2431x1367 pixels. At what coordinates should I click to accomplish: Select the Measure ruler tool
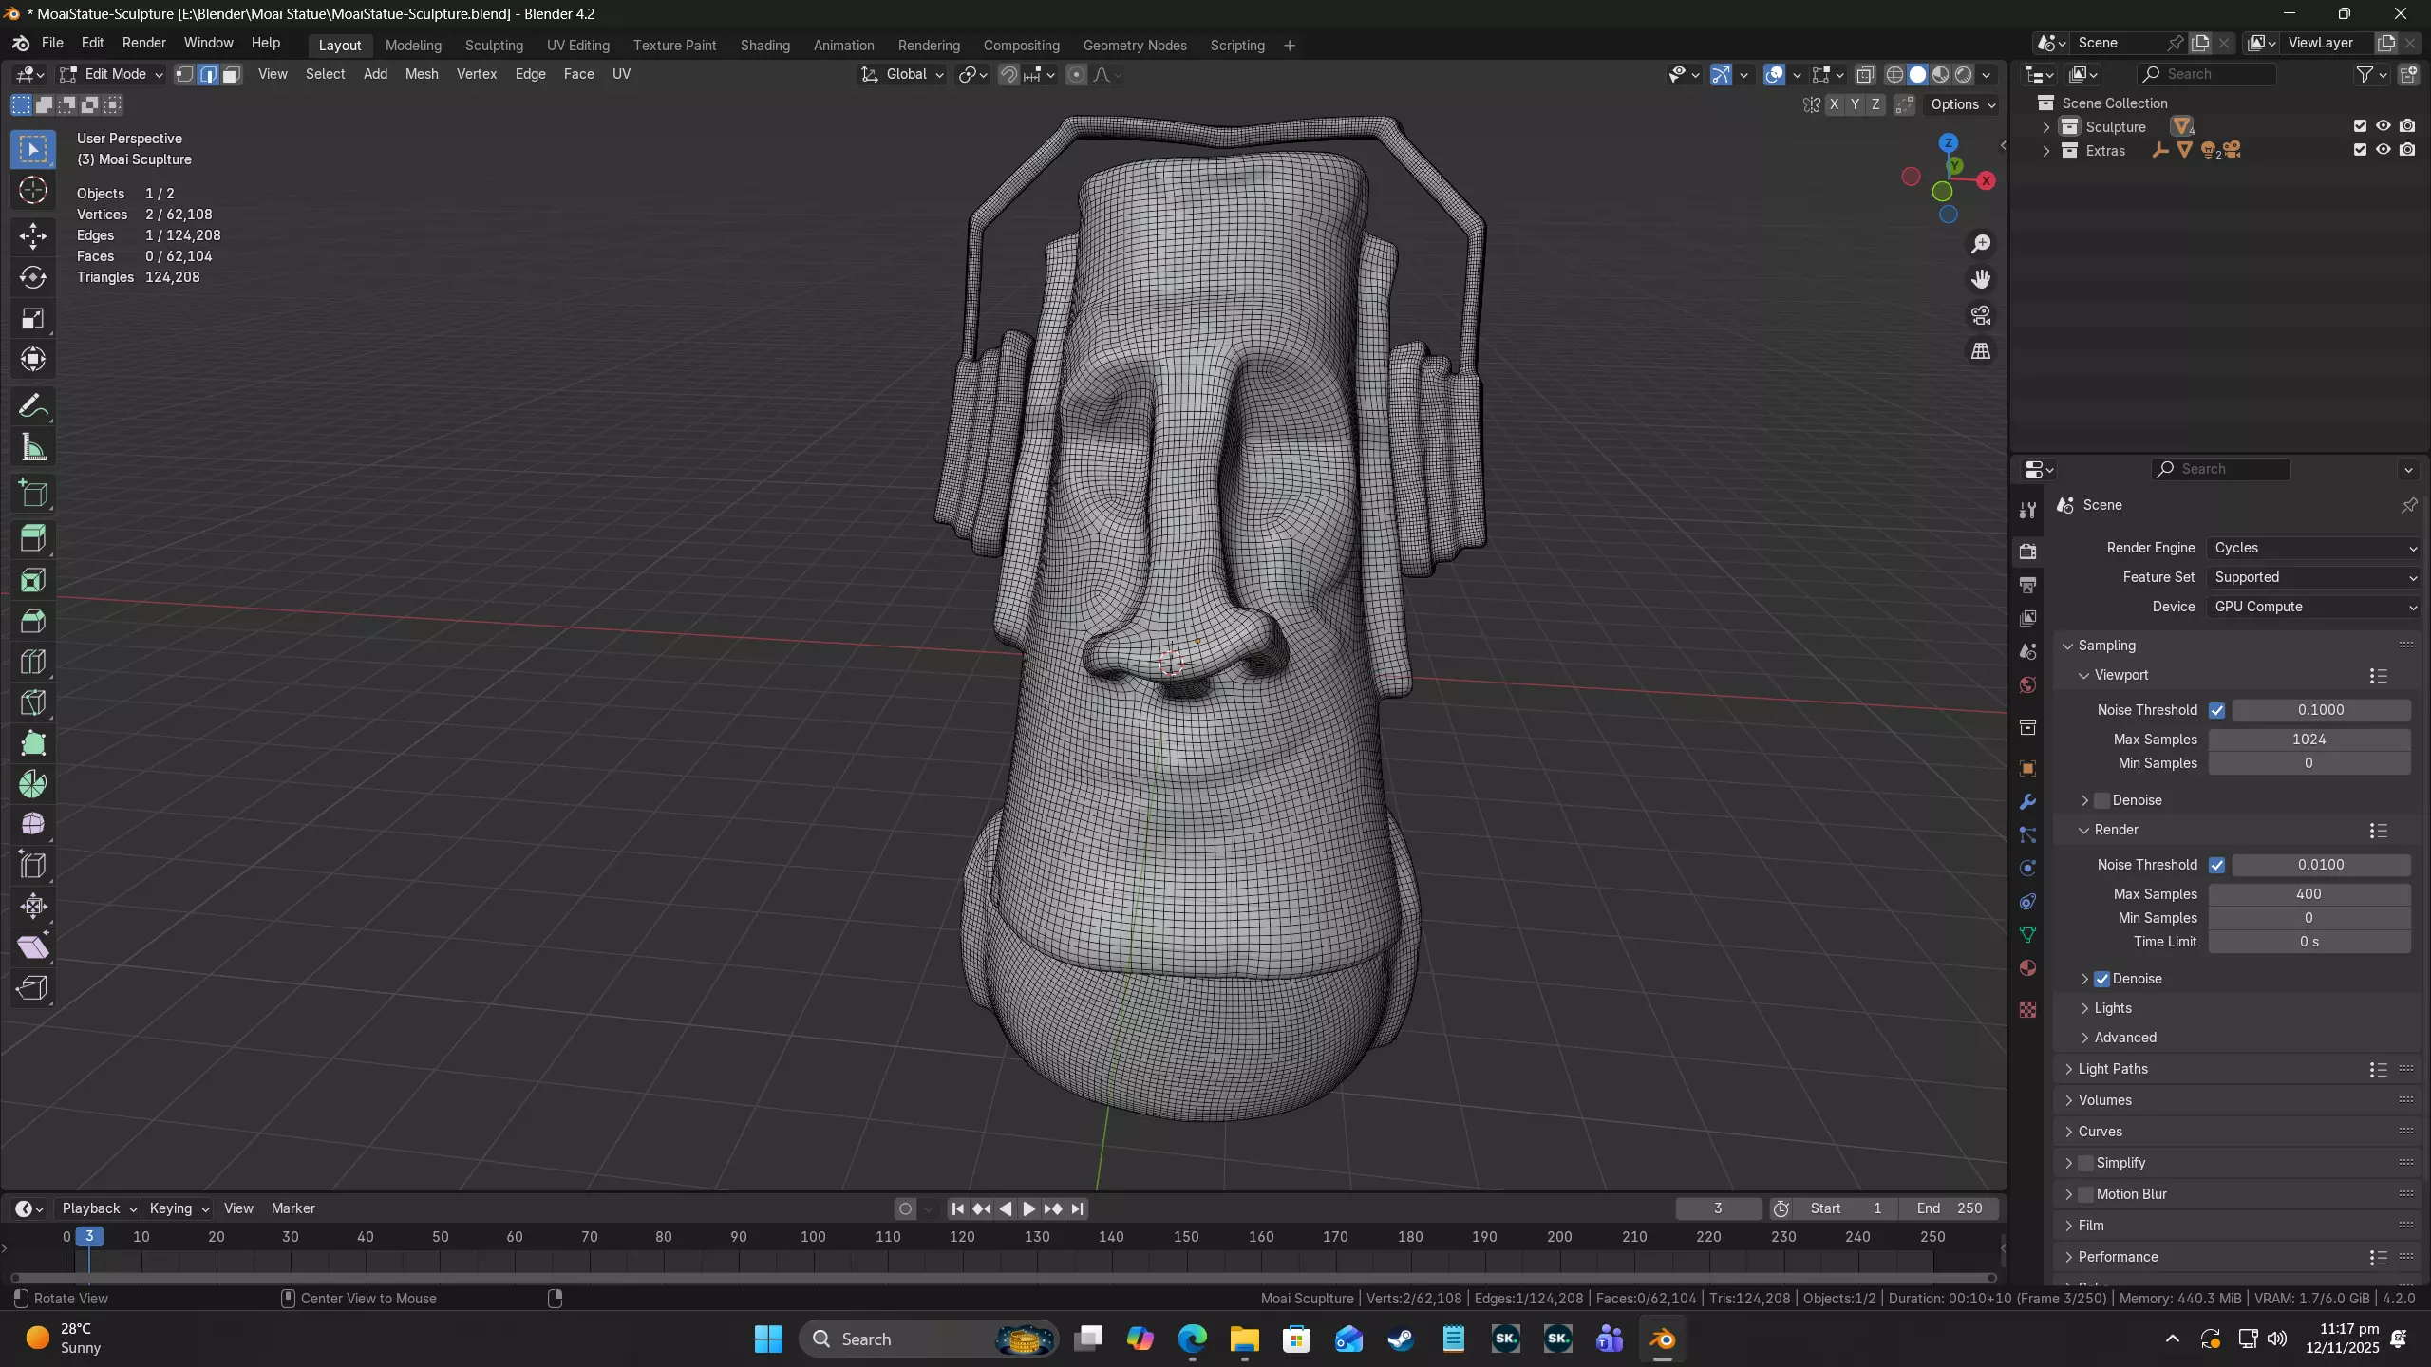point(33,448)
